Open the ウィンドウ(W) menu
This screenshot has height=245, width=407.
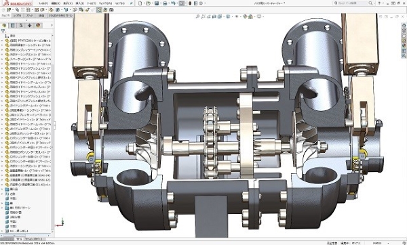(106, 3)
